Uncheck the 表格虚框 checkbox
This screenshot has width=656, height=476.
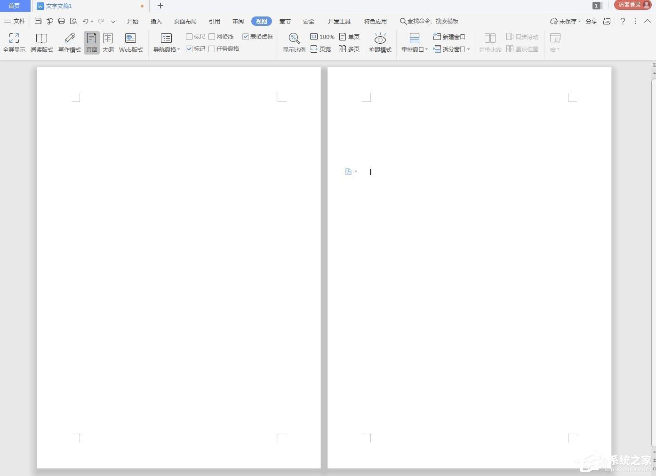pyautogui.click(x=246, y=37)
